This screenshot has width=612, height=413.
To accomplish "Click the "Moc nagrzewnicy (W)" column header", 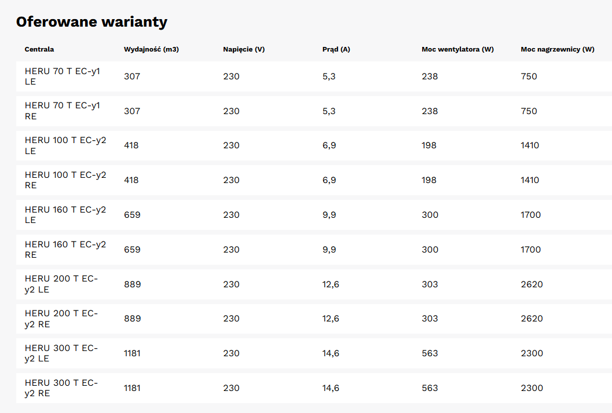I will coord(557,49).
